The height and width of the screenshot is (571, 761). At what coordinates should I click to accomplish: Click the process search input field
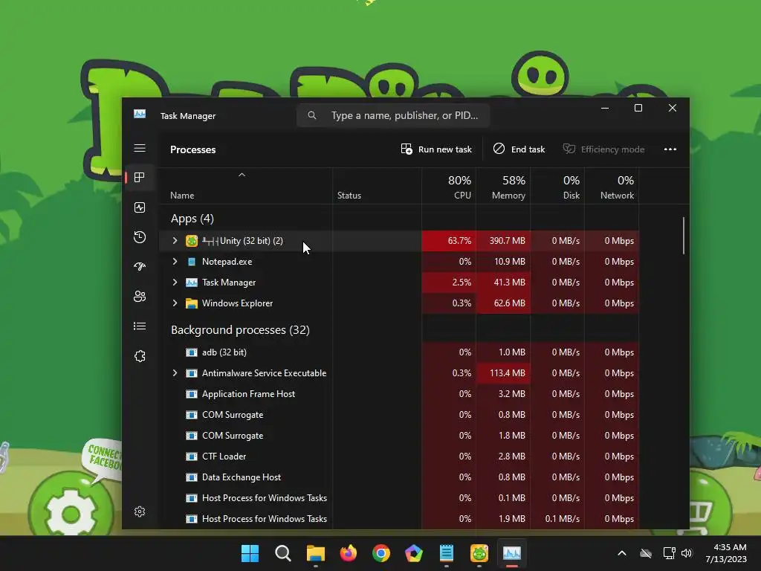pos(393,115)
